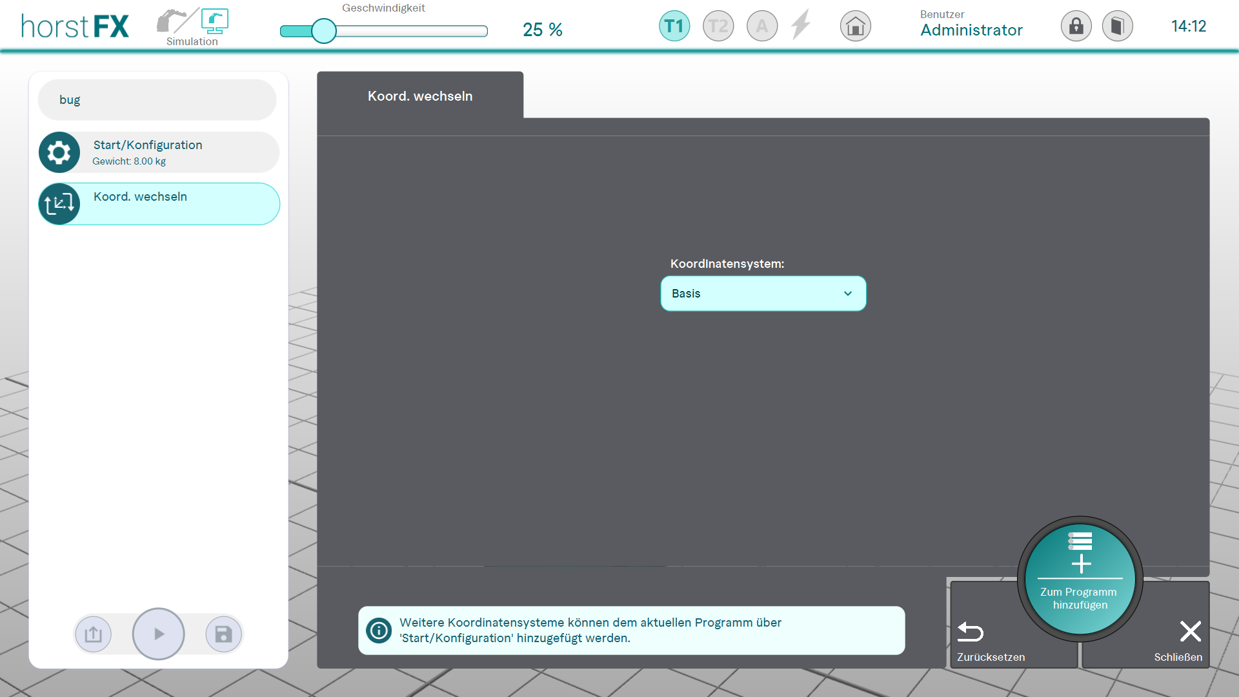Click the Koord. wechseln coordinate icon
Image resolution: width=1239 pixels, height=697 pixels.
coord(59,204)
